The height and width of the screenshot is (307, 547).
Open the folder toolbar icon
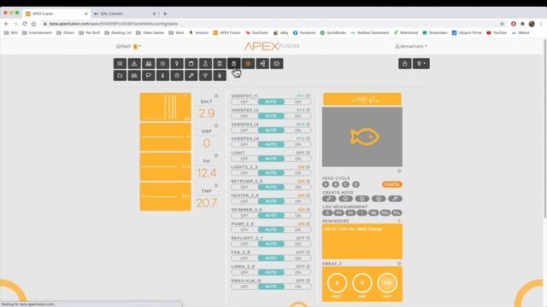pyautogui.click(x=120, y=76)
